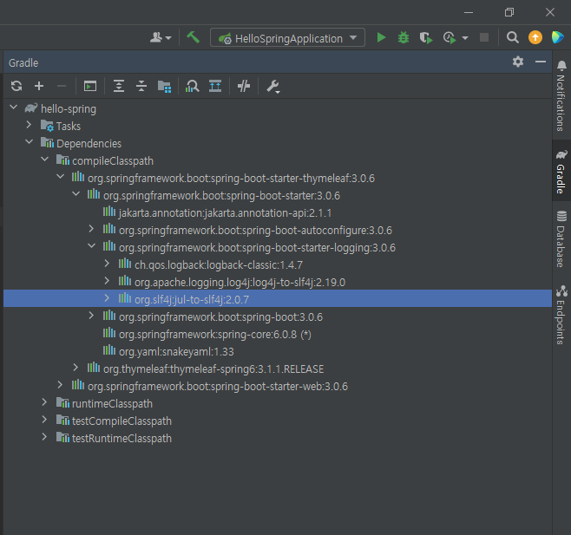This screenshot has height=535, width=571.
Task: Expand runtimeClasspath node
Action: click(x=44, y=402)
